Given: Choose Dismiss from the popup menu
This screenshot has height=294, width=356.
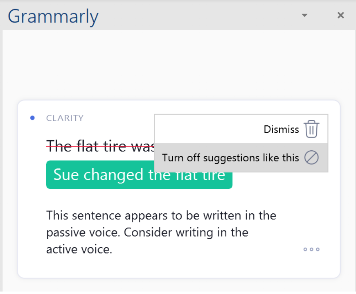Looking at the screenshot, I should coord(282,130).
